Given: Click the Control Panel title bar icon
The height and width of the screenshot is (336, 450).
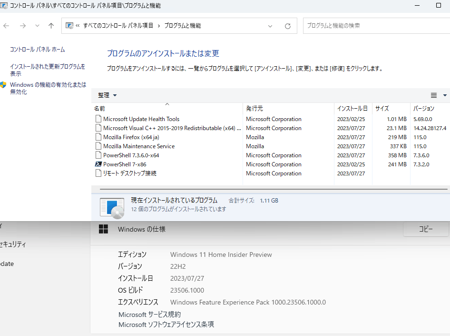Looking at the screenshot, I should click(4, 5).
